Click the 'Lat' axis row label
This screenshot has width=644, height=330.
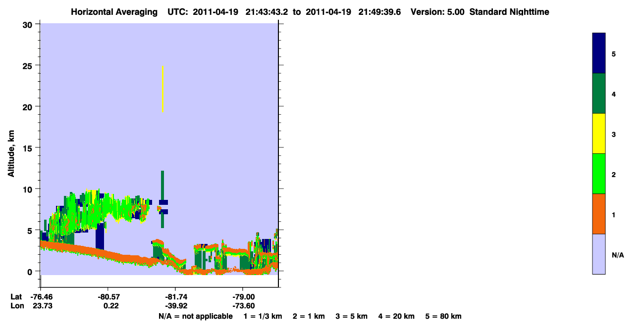point(16,296)
